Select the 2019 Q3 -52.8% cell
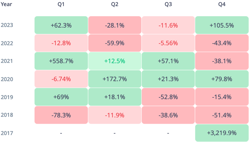Screen dimensions: 249x142 click(168, 97)
